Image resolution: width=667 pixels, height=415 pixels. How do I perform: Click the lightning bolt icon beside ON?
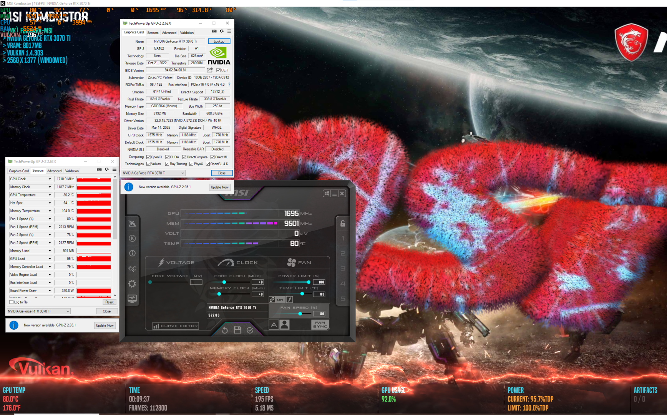[290, 299]
